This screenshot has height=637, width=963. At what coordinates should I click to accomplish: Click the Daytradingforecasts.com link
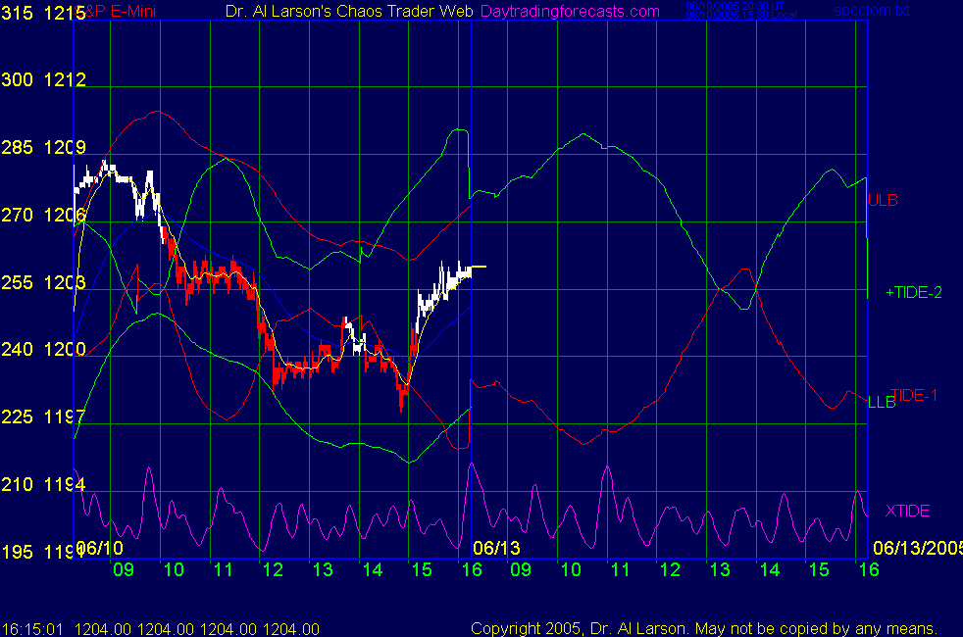(570, 12)
